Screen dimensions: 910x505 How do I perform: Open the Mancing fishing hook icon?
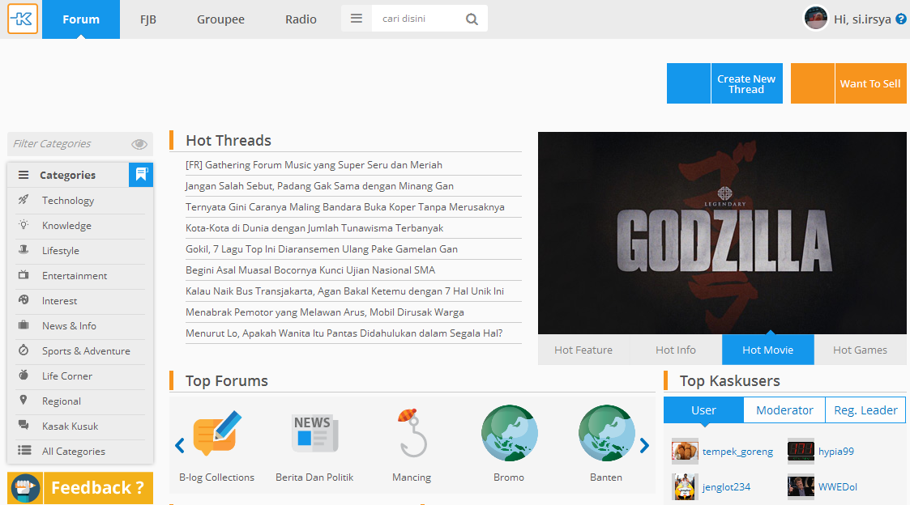point(412,433)
